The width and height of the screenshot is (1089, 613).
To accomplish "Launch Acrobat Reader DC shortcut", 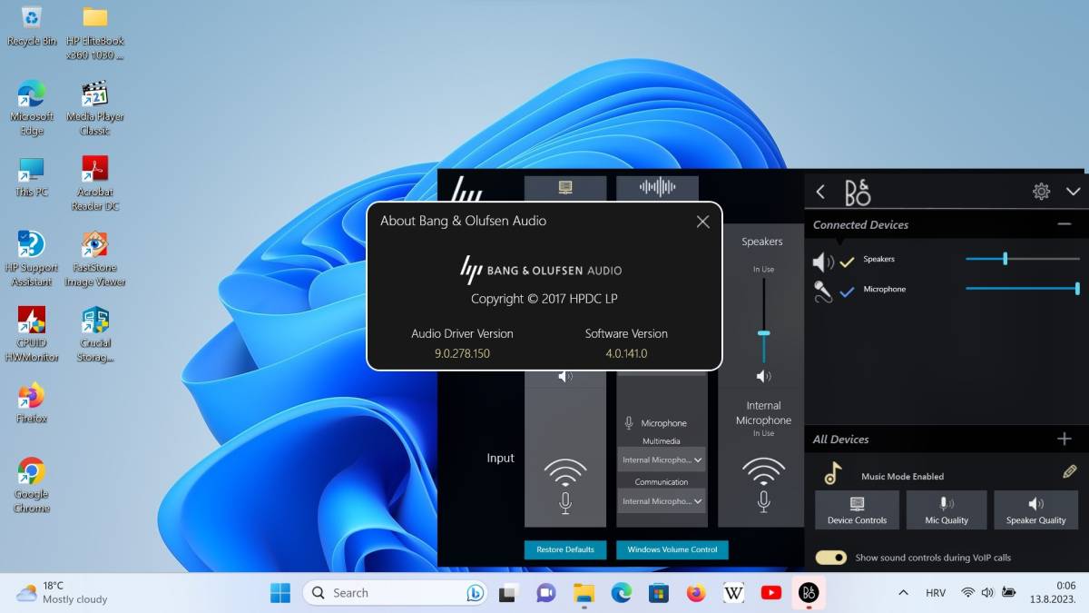I will point(94,183).
